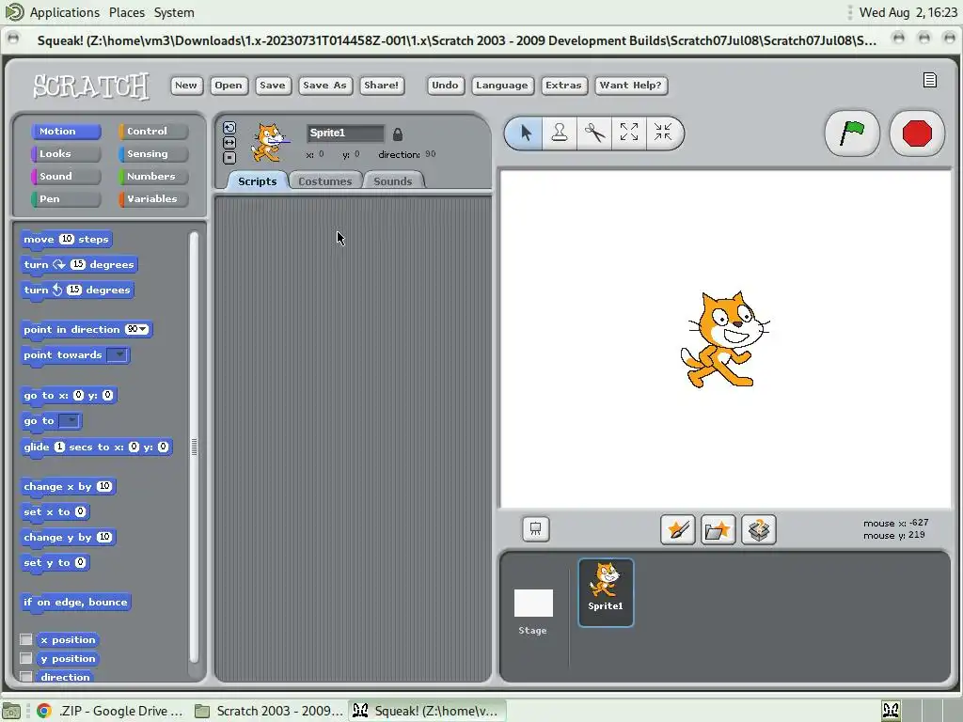
Task: Paint a new sprite with brush icon
Action: pos(677,530)
